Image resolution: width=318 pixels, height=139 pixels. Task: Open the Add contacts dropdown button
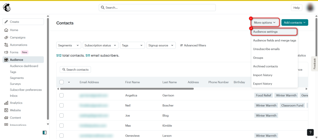294,23
